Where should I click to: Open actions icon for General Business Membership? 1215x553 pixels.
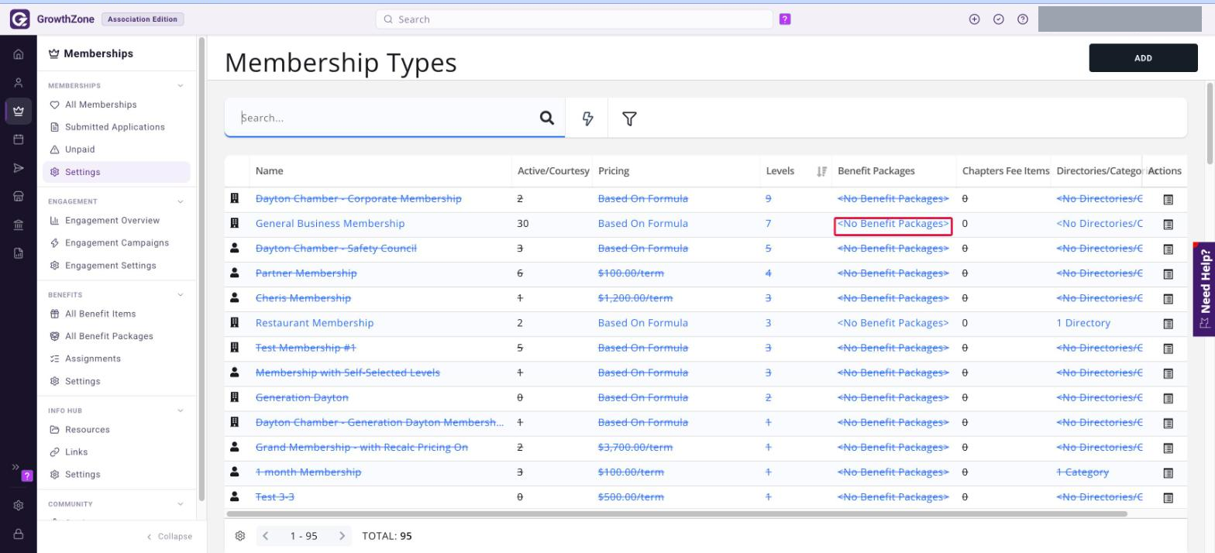[x=1168, y=225]
